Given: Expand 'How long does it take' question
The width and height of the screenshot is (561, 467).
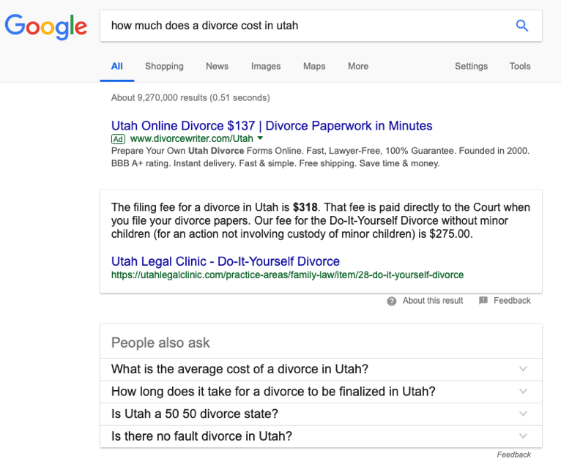Looking at the screenshot, I should click(x=522, y=392).
